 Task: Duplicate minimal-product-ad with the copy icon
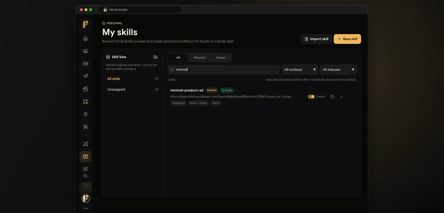[x=332, y=97]
